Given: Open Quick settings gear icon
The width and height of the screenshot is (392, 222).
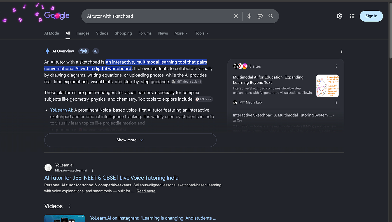Looking at the screenshot, I should click(340, 16).
